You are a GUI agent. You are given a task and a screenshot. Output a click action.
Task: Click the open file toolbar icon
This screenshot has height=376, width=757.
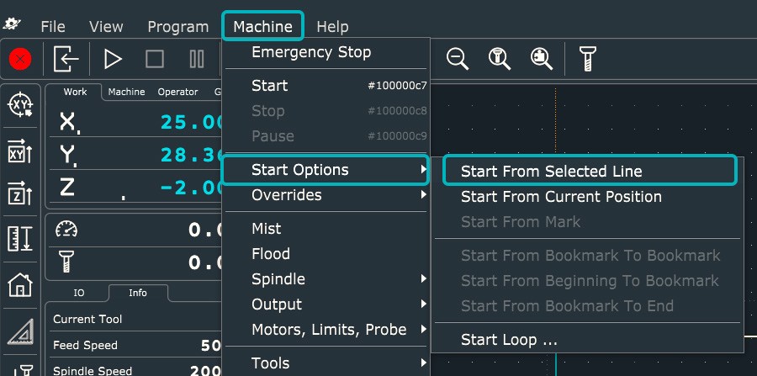coord(66,59)
